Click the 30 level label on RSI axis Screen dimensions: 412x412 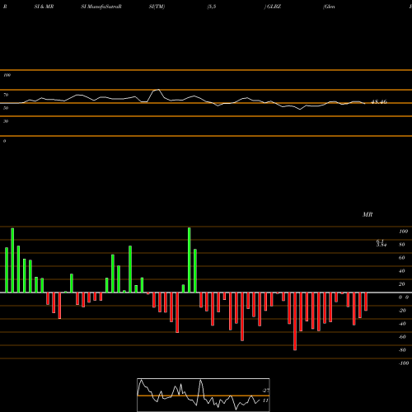coord(6,121)
